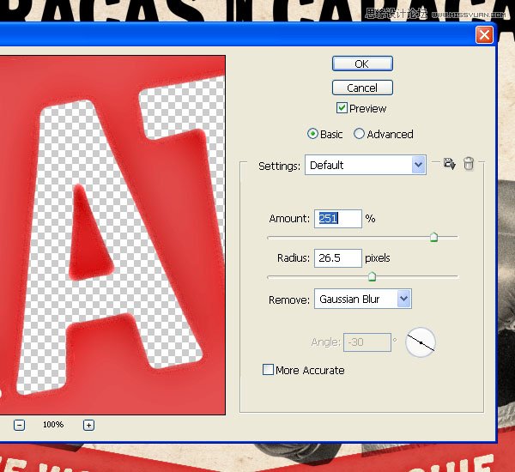Screen dimensions: 515x472
Task: Click the Amount percentage input field
Action: click(338, 219)
